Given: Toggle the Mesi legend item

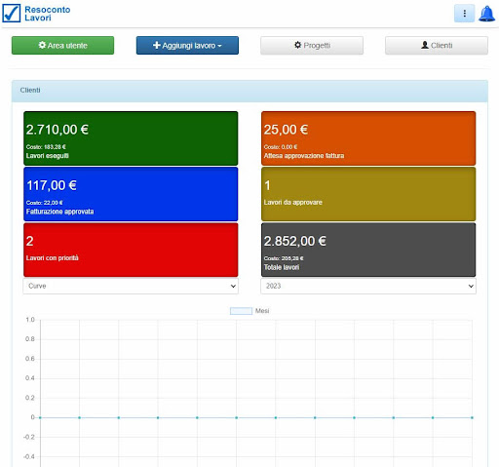Looking at the screenshot, I should (x=249, y=311).
